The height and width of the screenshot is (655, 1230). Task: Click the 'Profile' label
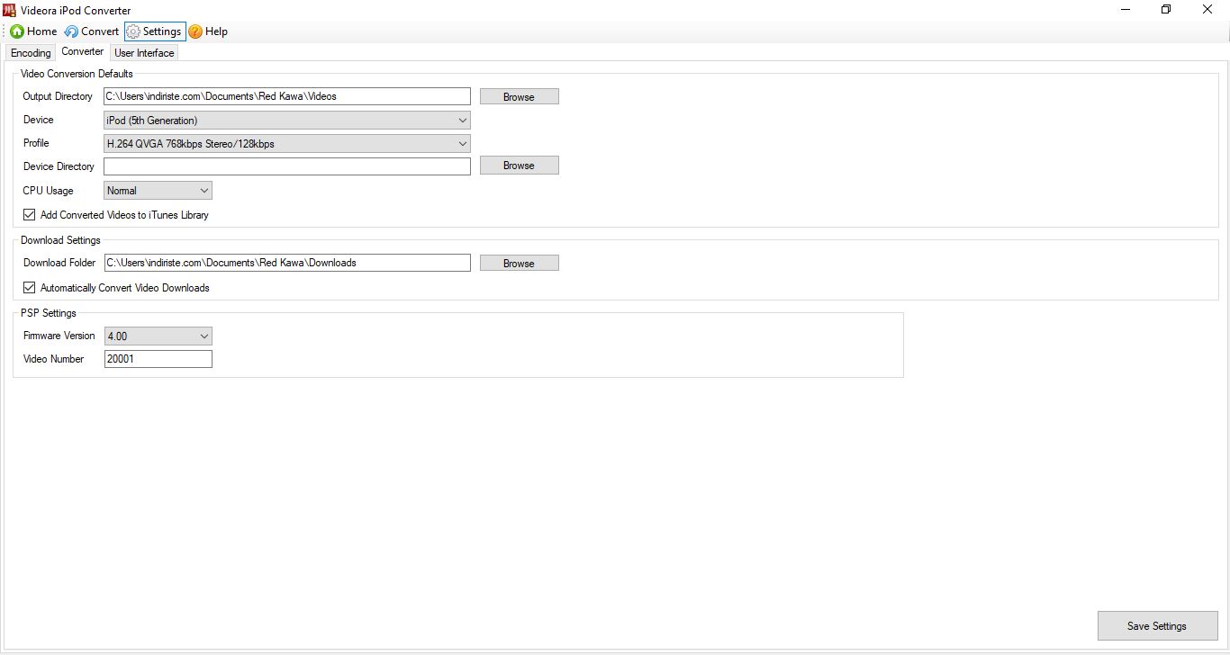pos(36,143)
